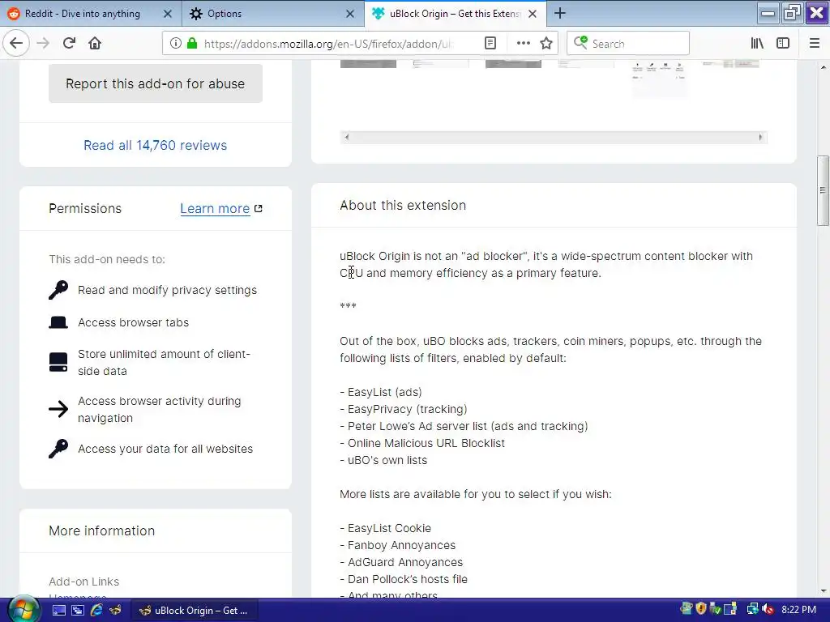Click Show Desktop quick launch icon
830x622 pixels.
coord(59,611)
